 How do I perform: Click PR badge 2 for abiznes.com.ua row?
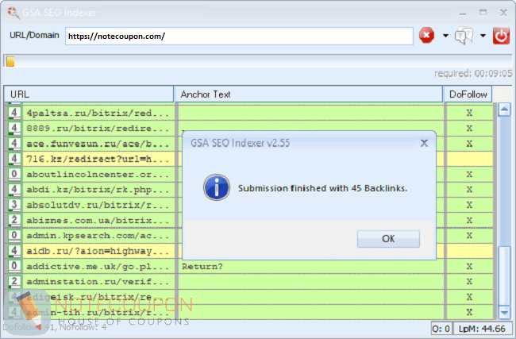tap(14, 220)
